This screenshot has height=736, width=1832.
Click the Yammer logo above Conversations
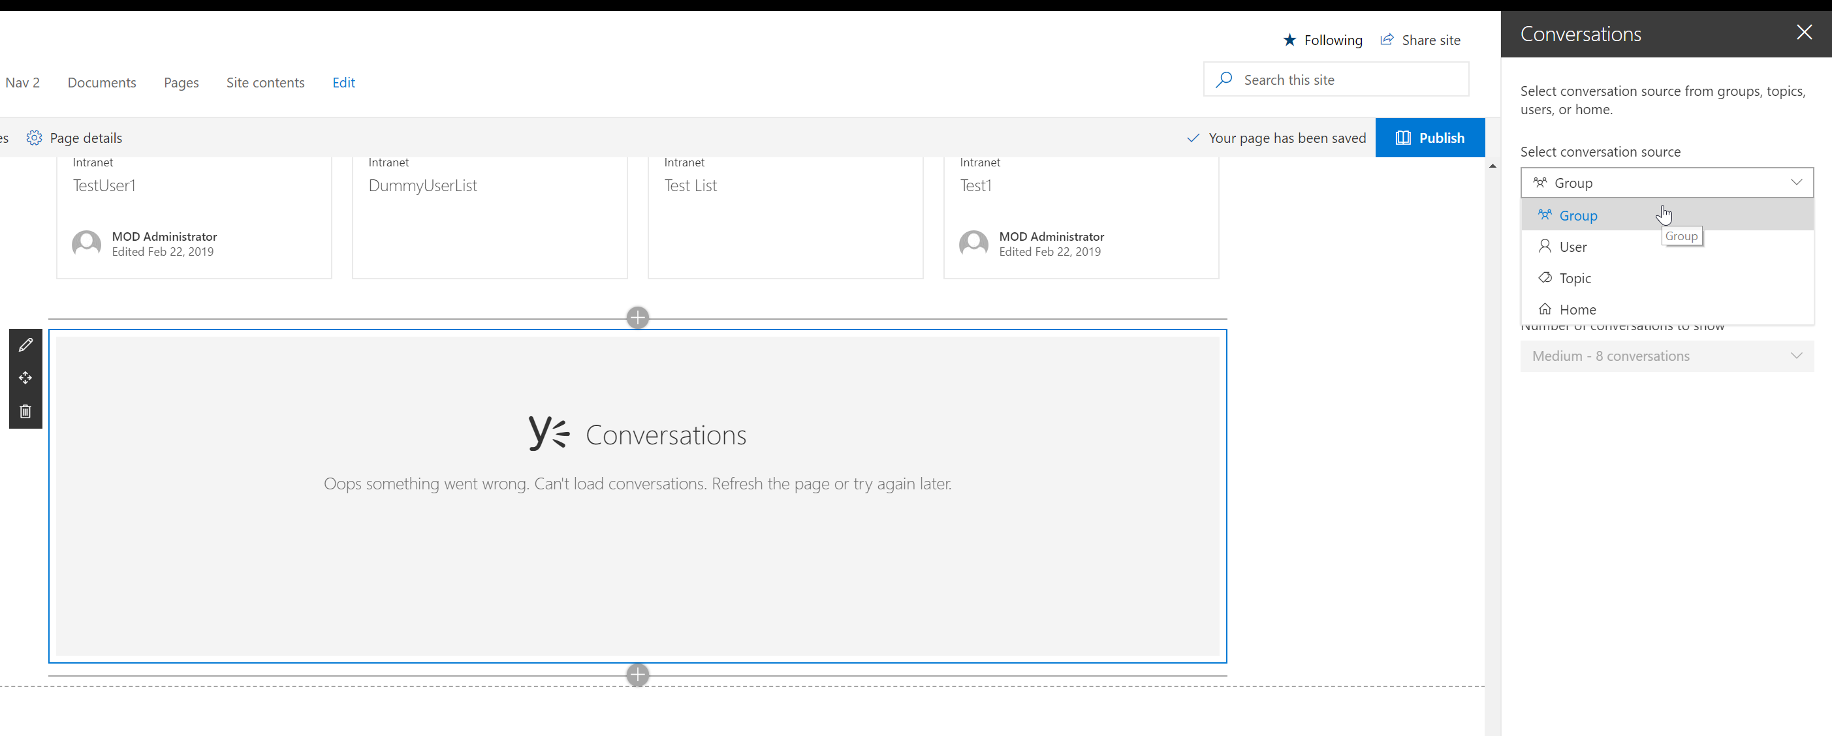click(548, 433)
